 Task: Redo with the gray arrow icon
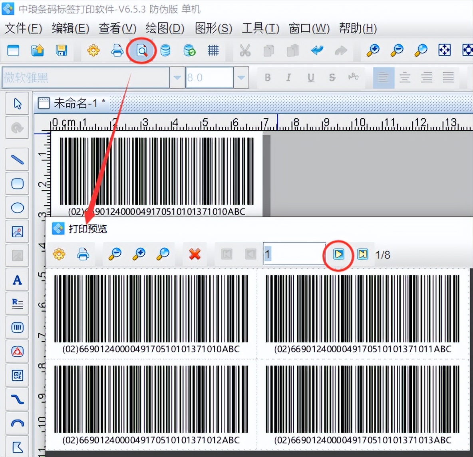(341, 50)
